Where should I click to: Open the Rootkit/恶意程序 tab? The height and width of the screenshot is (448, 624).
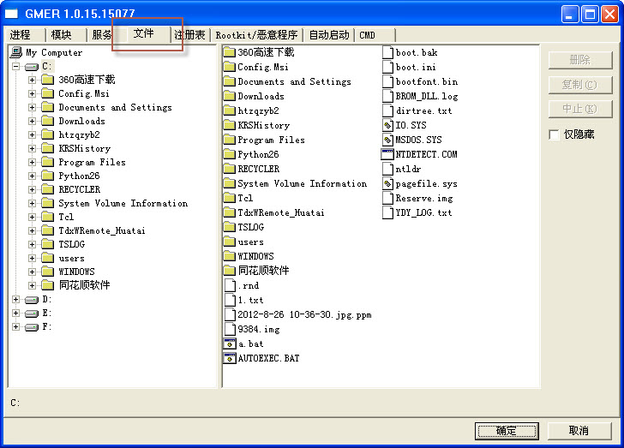coord(256,35)
